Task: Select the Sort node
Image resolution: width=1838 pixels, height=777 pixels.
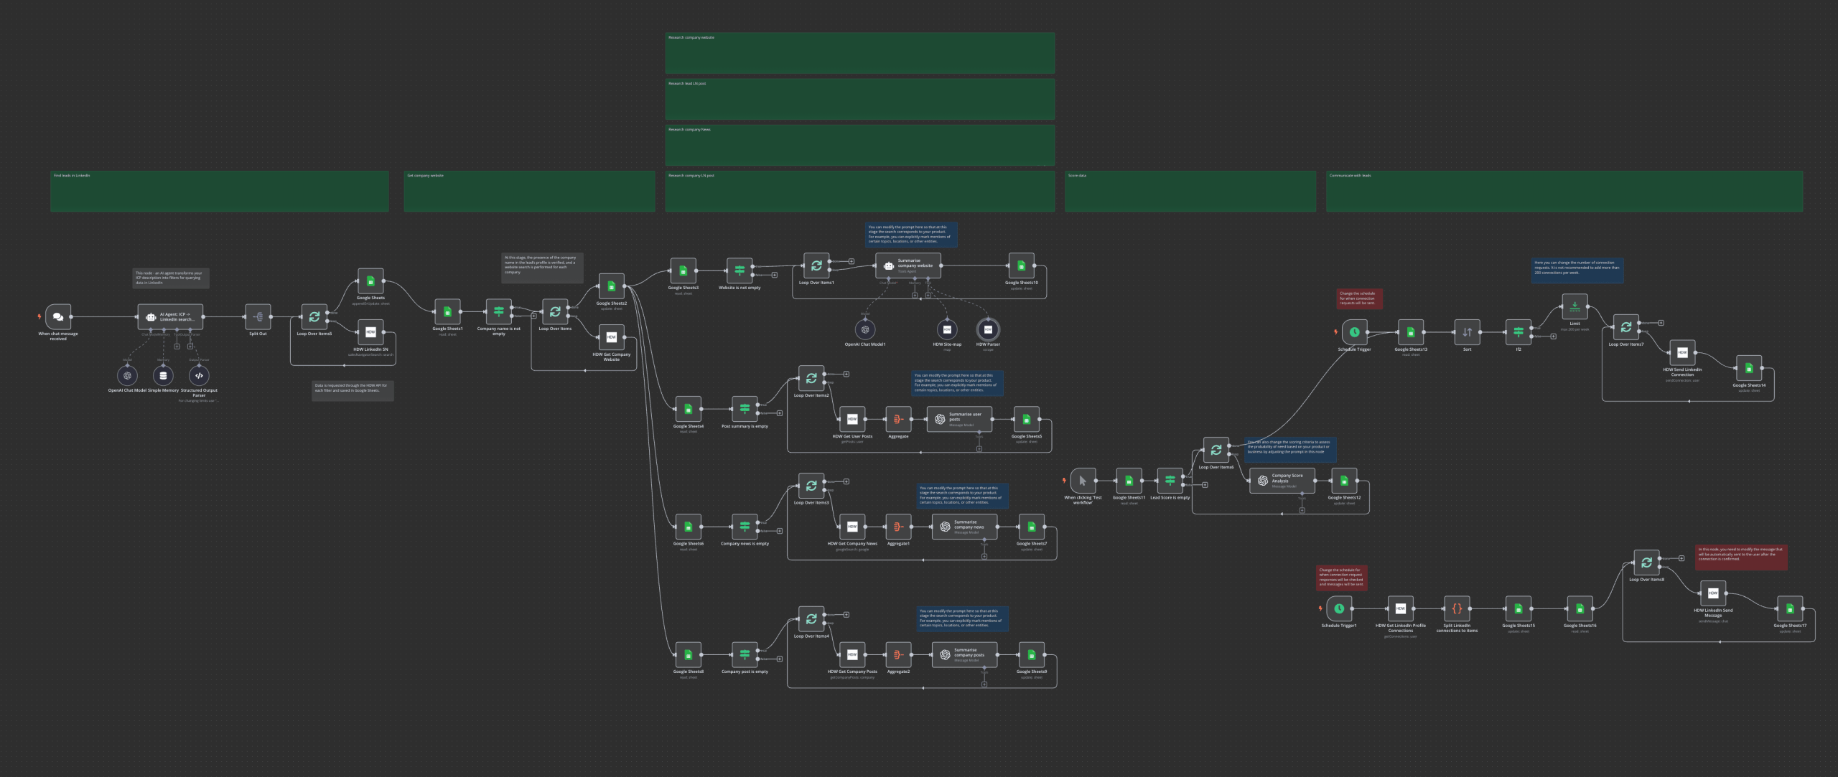Action: point(1466,331)
